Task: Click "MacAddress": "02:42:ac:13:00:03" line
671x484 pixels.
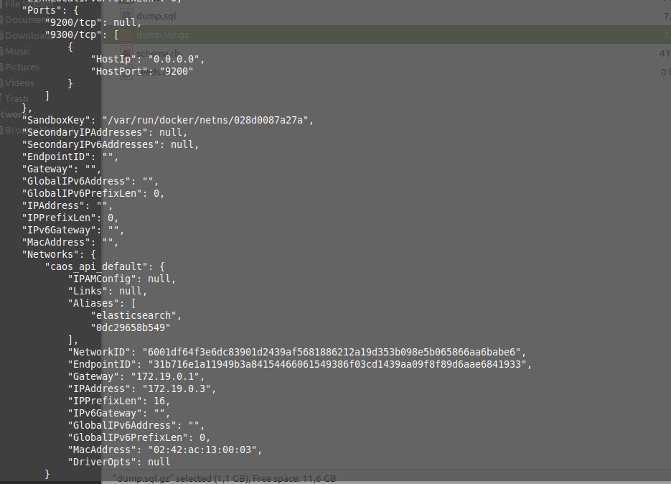Action: (165, 450)
